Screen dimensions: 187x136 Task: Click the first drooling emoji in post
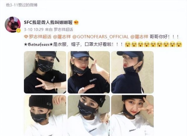[127, 44]
